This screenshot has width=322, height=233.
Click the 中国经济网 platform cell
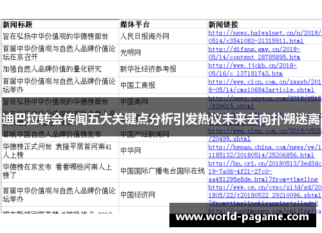click(x=163, y=194)
